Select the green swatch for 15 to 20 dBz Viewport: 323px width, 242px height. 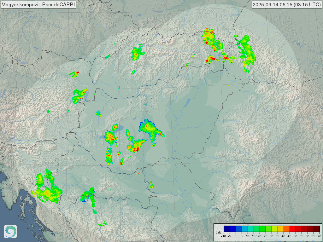(x=257, y=229)
